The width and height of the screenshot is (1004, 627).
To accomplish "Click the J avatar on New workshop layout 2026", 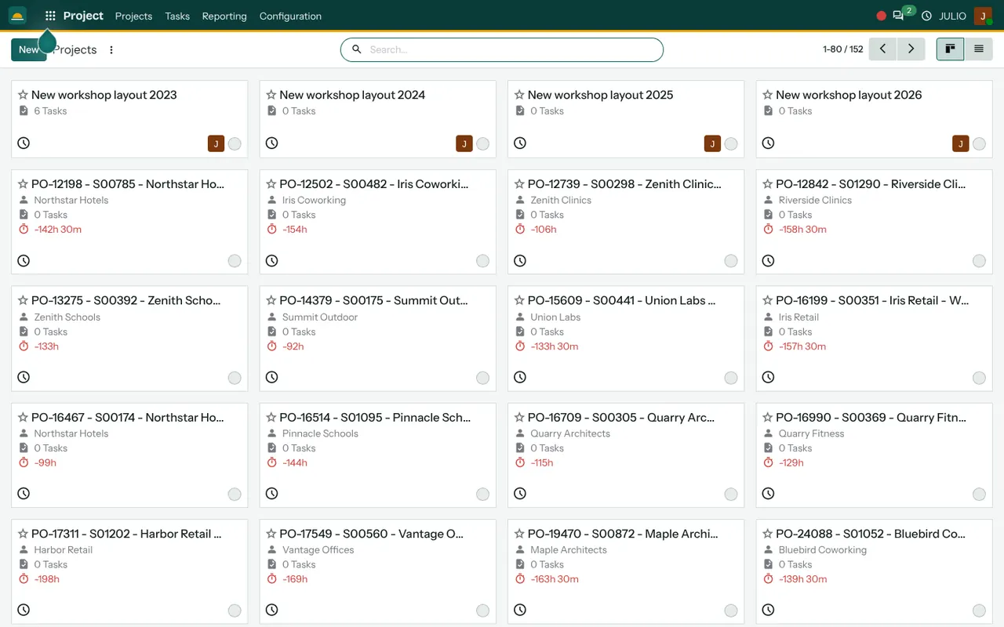I will click(961, 143).
